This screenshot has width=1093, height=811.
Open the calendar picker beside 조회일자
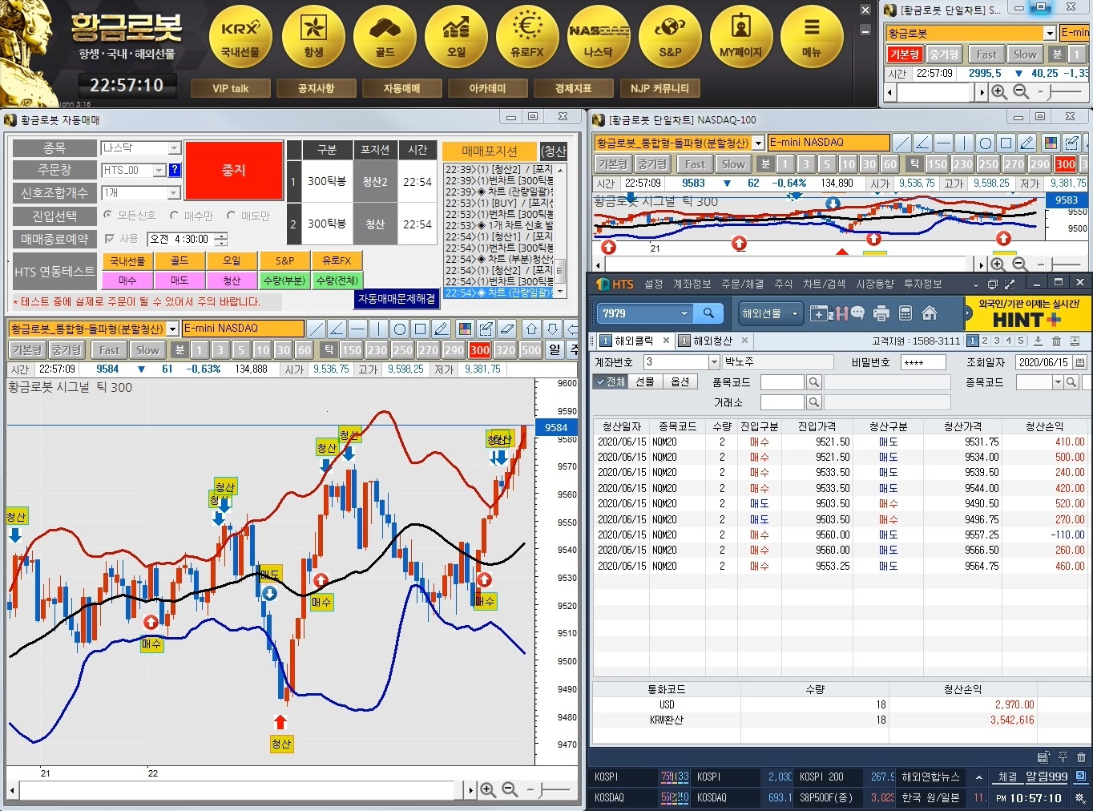(x=1080, y=362)
